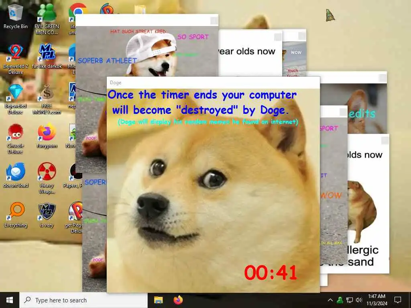
Task: Open the 'doesnt load' Thunderbird shortcut
Action: pos(16,176)
